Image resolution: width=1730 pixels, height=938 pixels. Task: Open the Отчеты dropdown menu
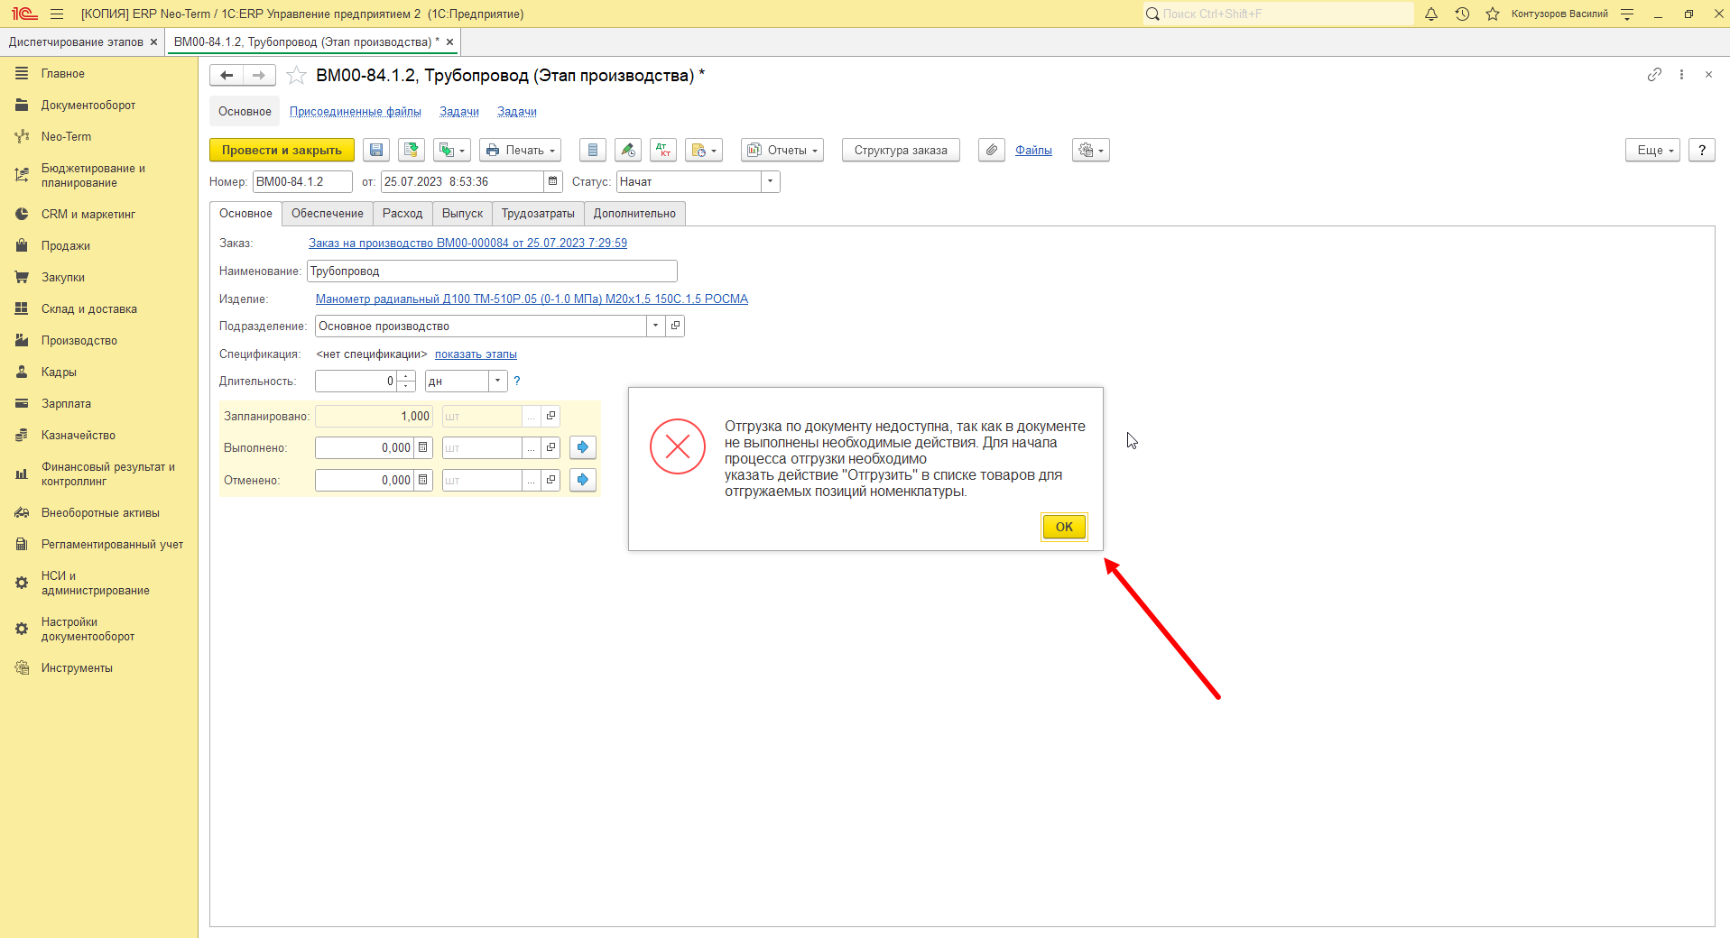[x=782, y=150]
